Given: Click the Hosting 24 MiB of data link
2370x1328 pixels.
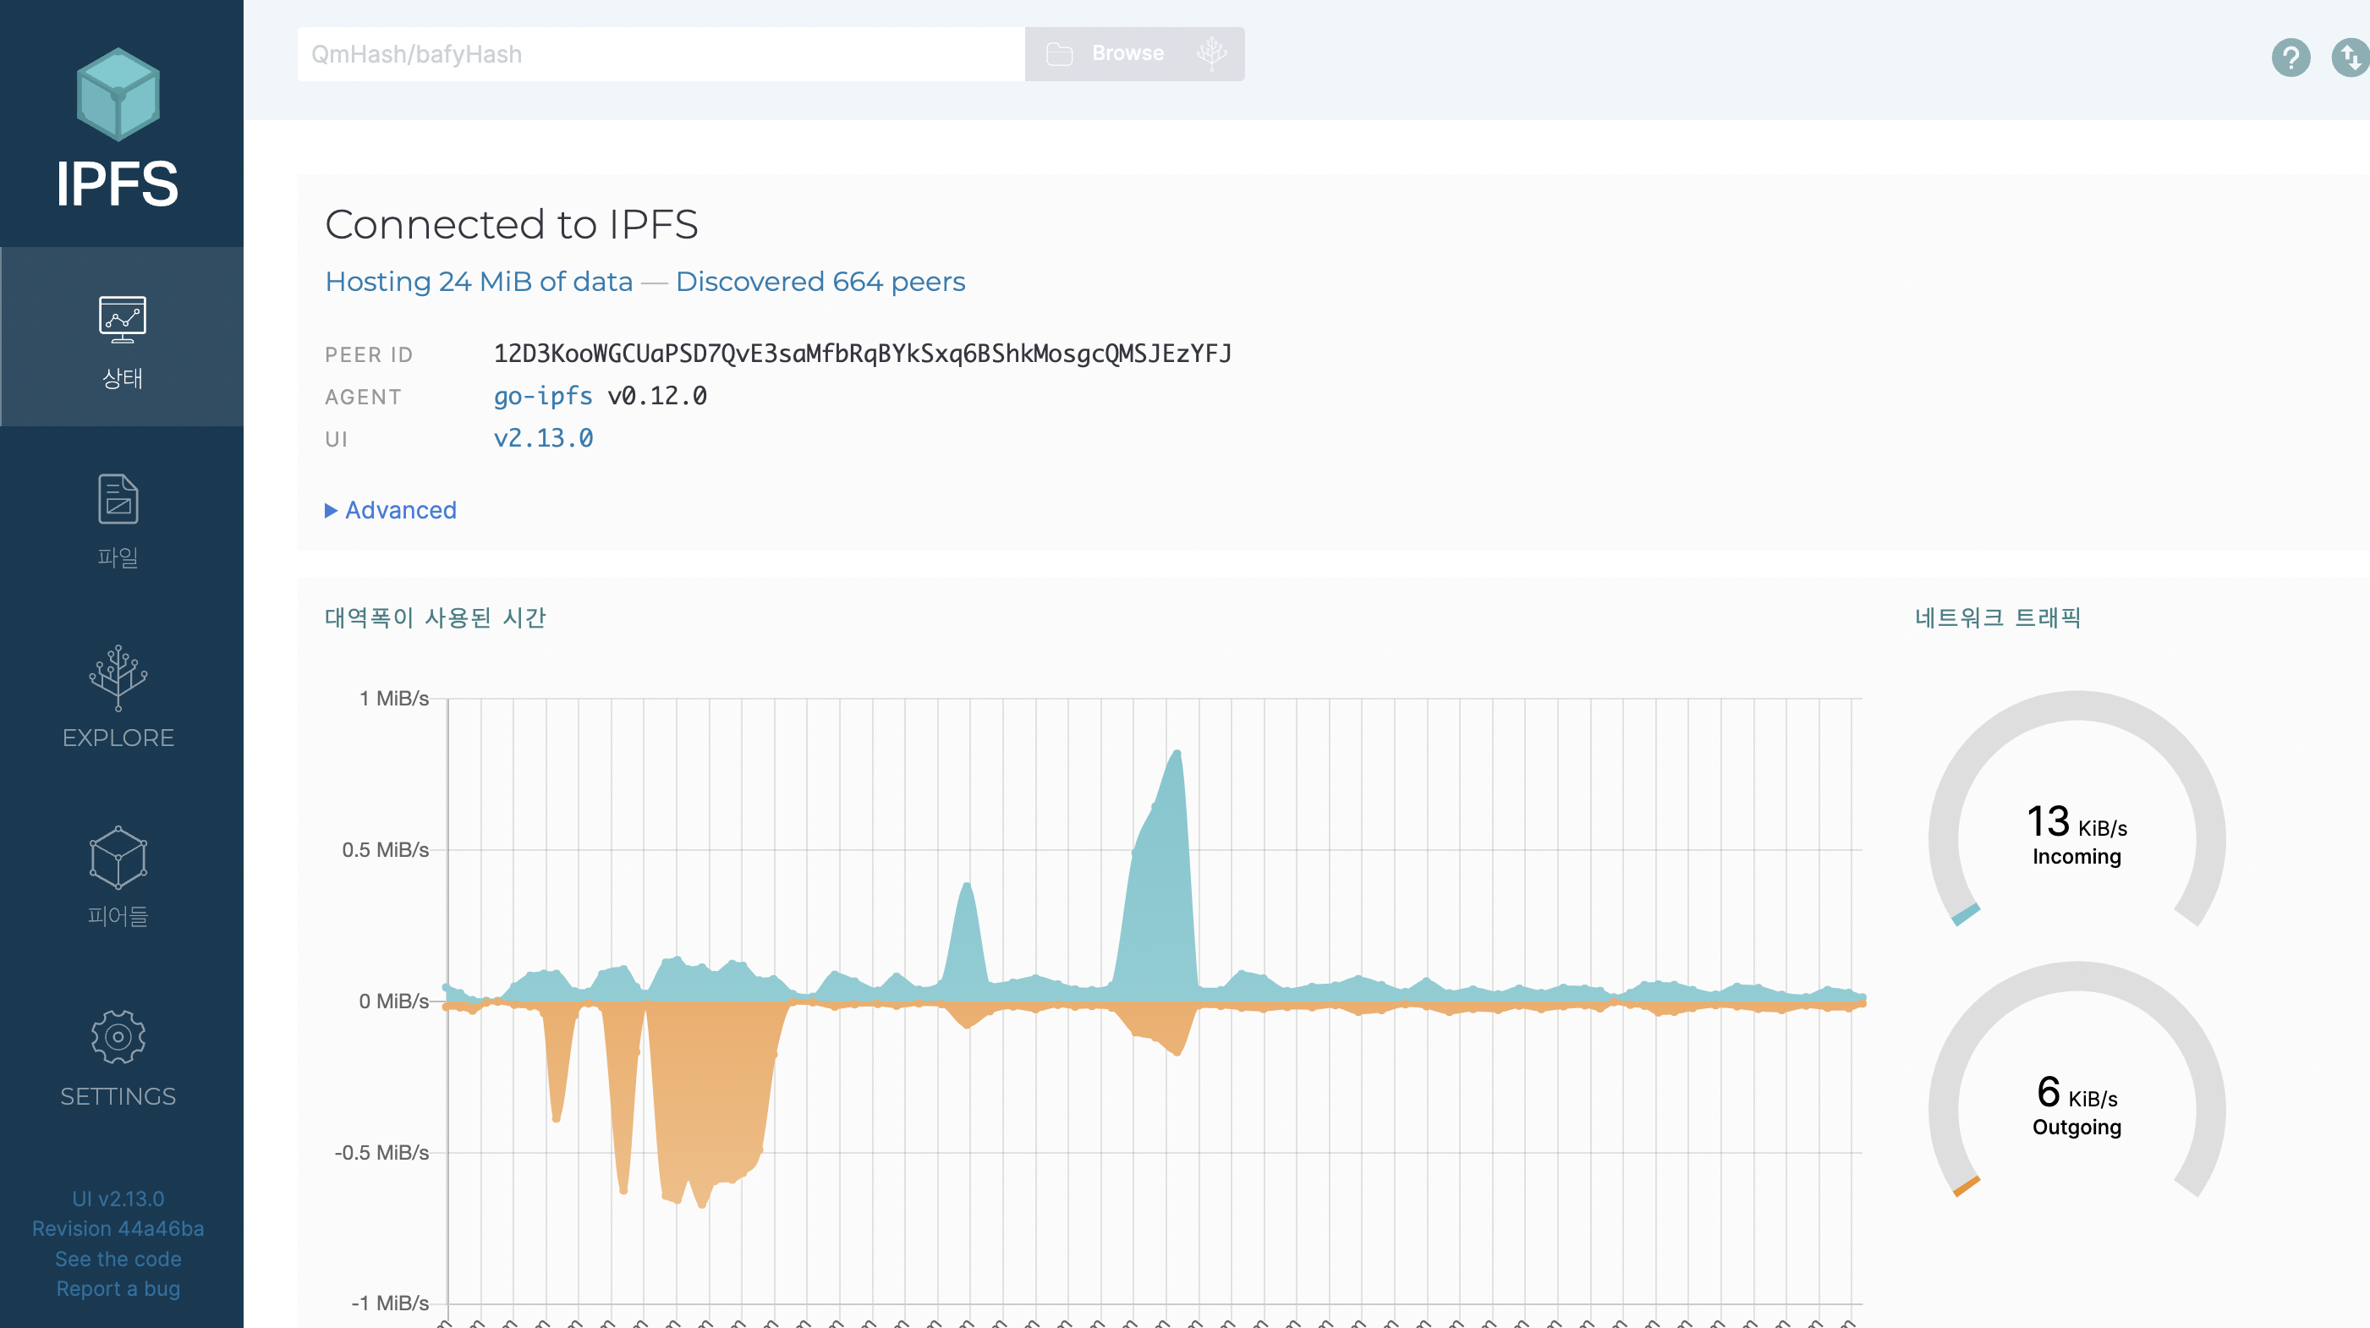Looking at the screenshot, I should pos(479,282).
